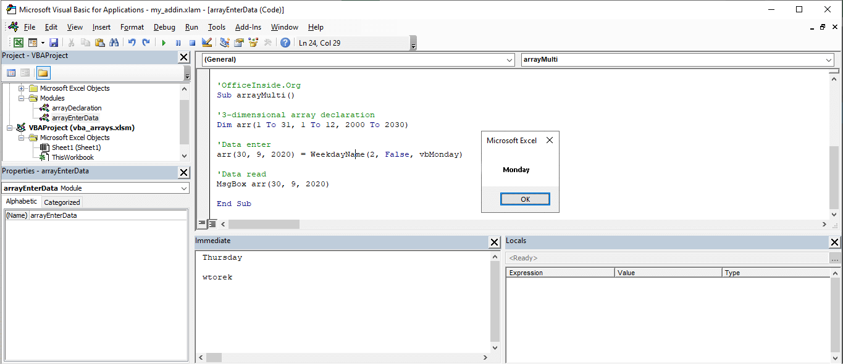
Task: Click the Undo icon in toolbar
Action: click(131, 42)
